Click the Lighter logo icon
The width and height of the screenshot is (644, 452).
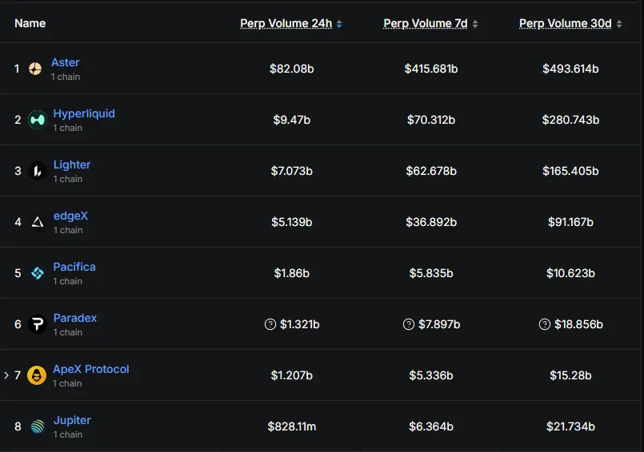(x=37, y=171)
